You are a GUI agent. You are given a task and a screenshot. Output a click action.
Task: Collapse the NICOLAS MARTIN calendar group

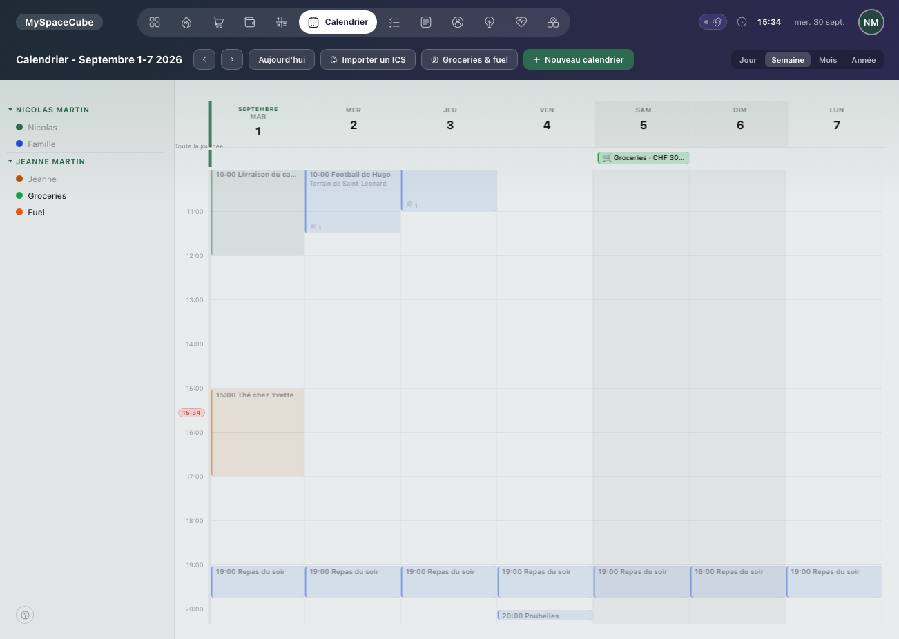[49, 110]
